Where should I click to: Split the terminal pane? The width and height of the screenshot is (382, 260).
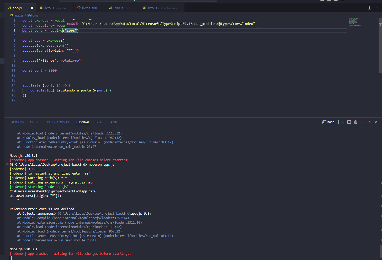click(349, 122)
